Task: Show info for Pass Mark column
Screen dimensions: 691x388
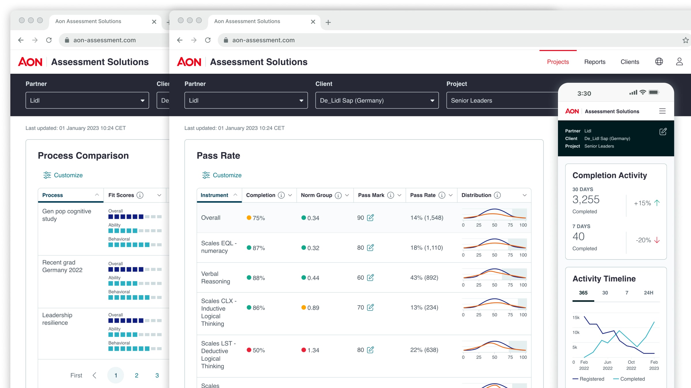Action: 390,195
